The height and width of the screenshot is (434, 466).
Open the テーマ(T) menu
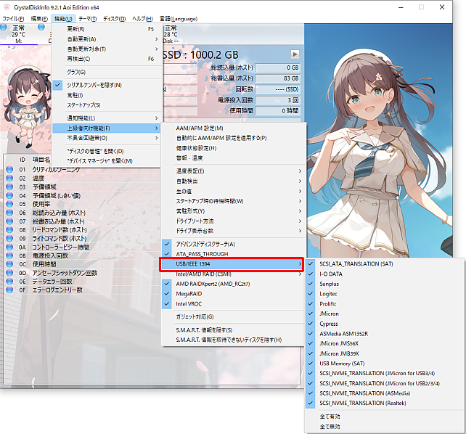coord(88,19)
